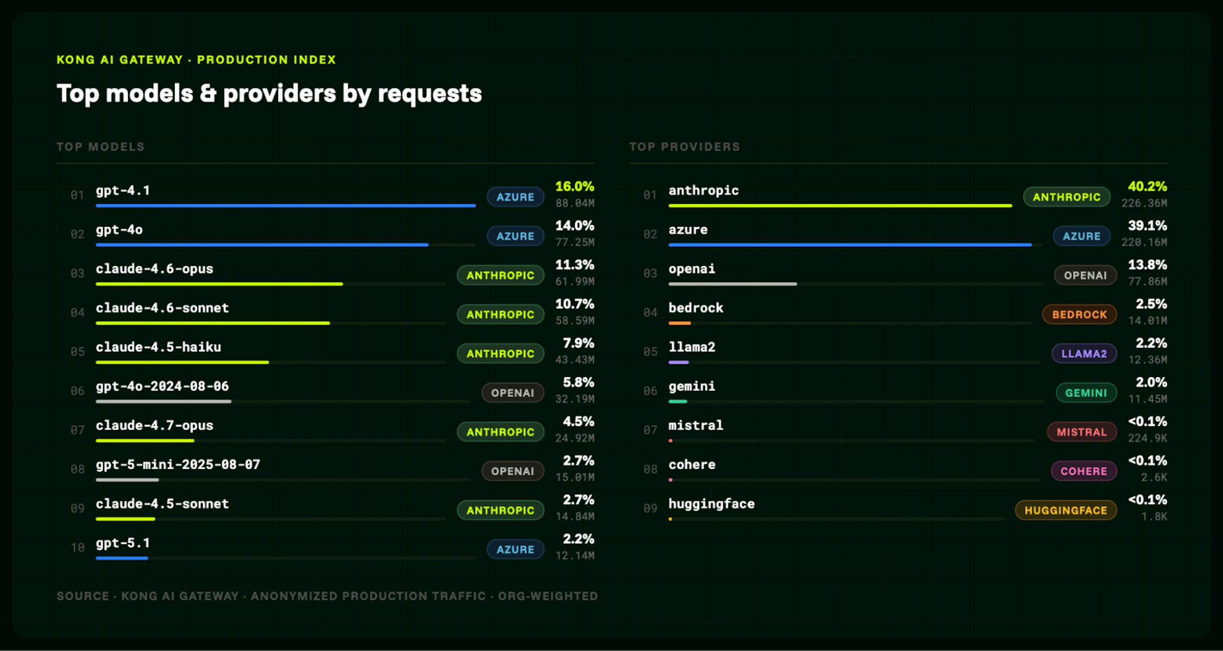Select the gpt-4o model name
Screen dimensions: 1223x651
point(119,230)
